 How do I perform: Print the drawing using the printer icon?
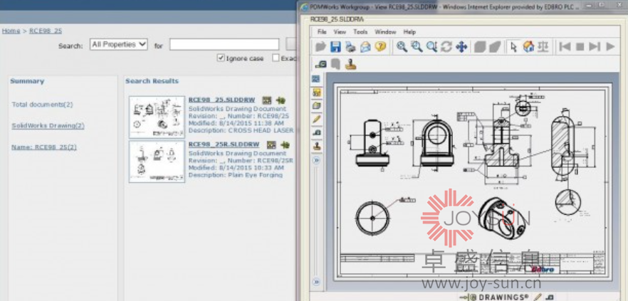click(x=350, y=47)
